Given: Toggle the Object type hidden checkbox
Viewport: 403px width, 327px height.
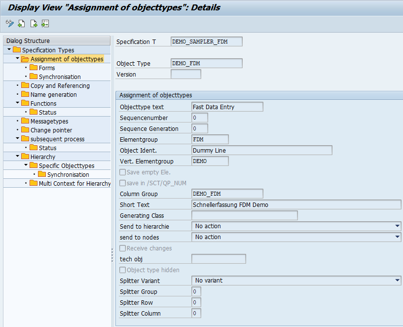Looking at the screenshot, I should [x=123, y=270].
